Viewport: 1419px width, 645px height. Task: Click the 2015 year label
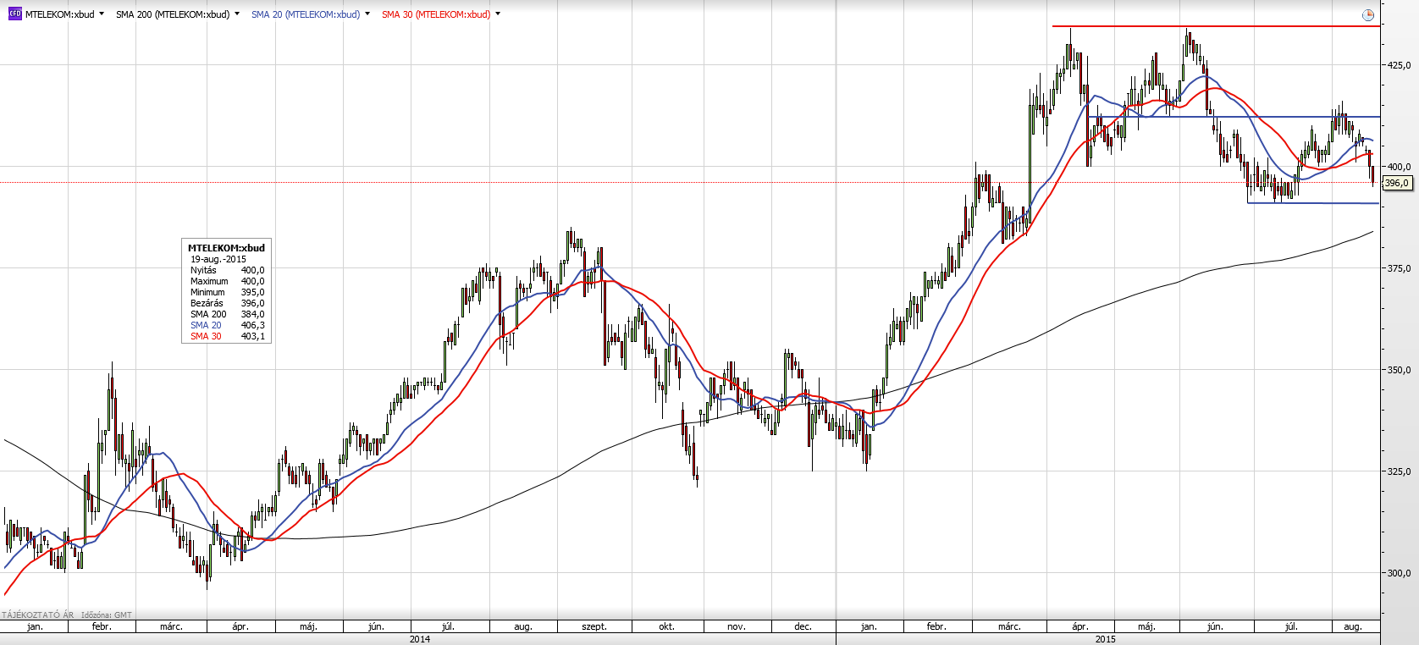1106,639
